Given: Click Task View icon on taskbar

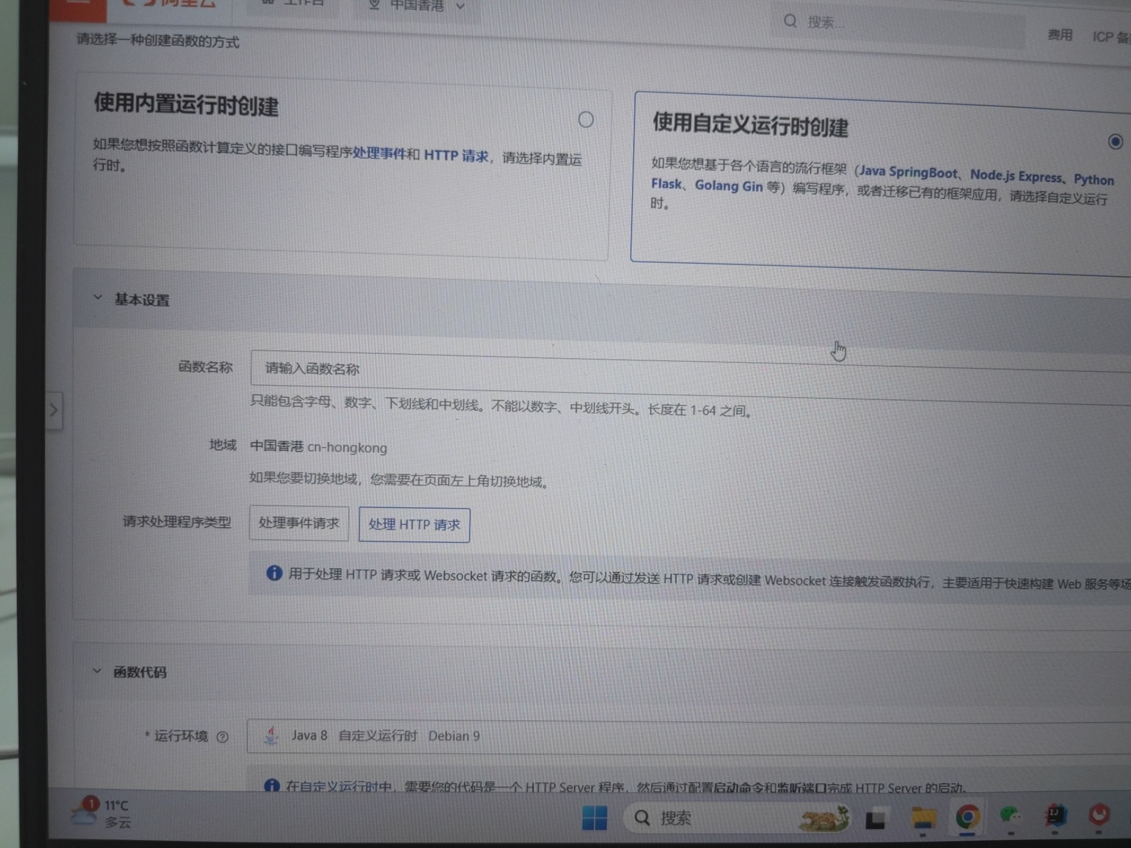Looking at the screenshot, I should coord(875,819).
